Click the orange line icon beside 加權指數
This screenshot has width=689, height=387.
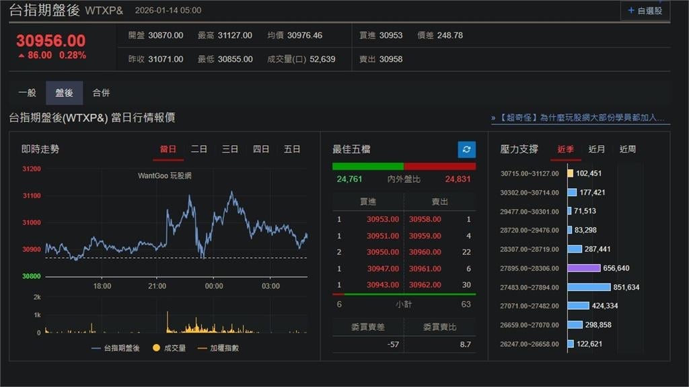pyautogui.click(x=201, y=348)
